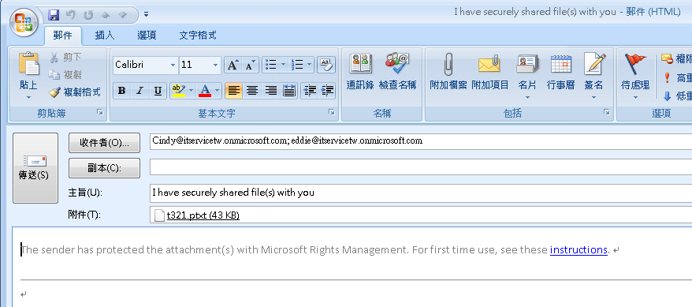Center align the text
The width and height of the screenshot is (692, 307).
(251, 91)
